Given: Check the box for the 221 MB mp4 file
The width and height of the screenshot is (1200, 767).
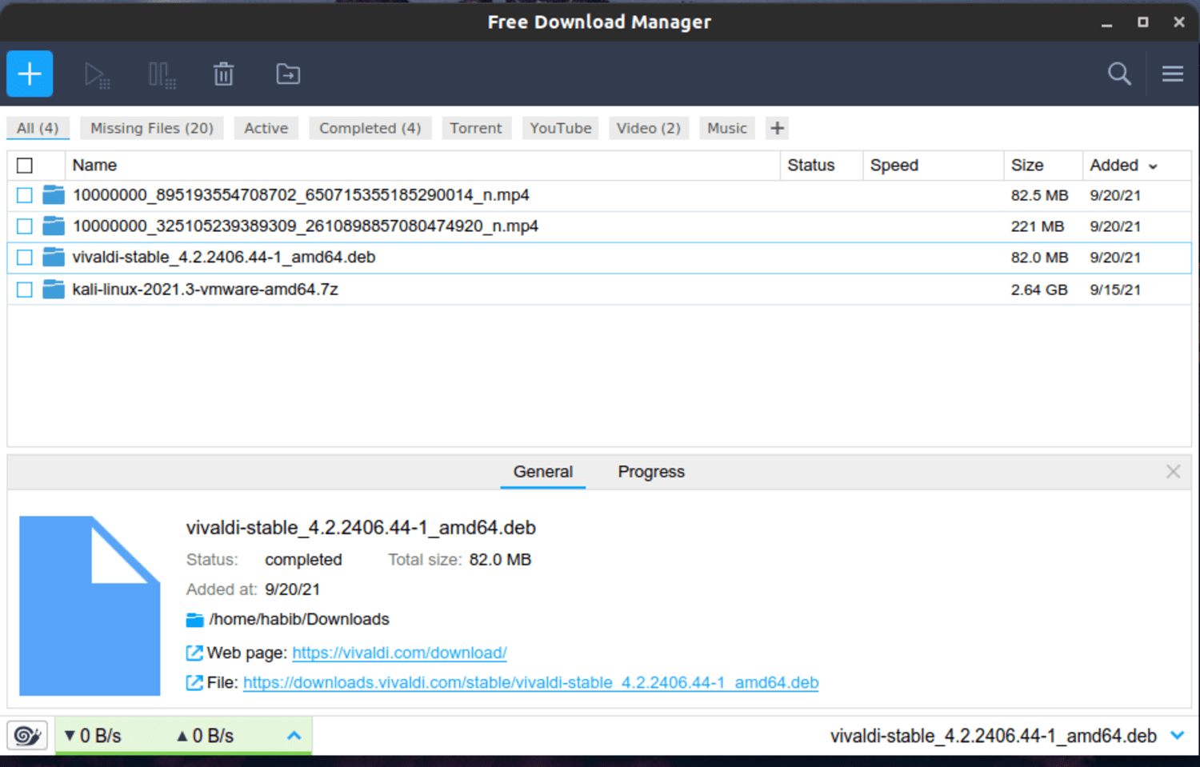Looking at the screenshot, I should (25, 226).
